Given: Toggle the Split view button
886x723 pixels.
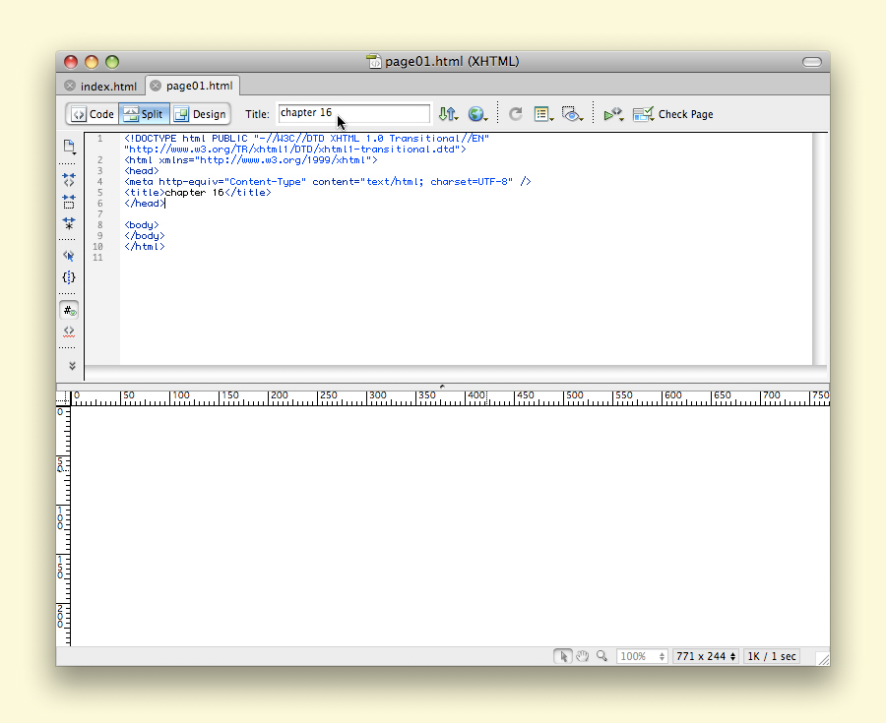Looking at the screenshot, I should pyautogui.click(x=144, y=114).
